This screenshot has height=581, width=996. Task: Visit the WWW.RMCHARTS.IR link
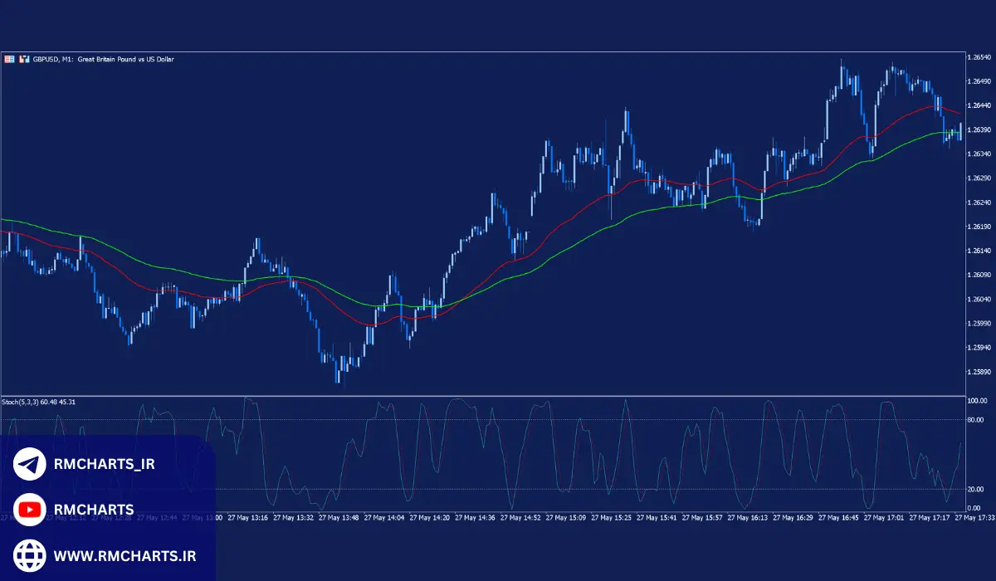124,554
